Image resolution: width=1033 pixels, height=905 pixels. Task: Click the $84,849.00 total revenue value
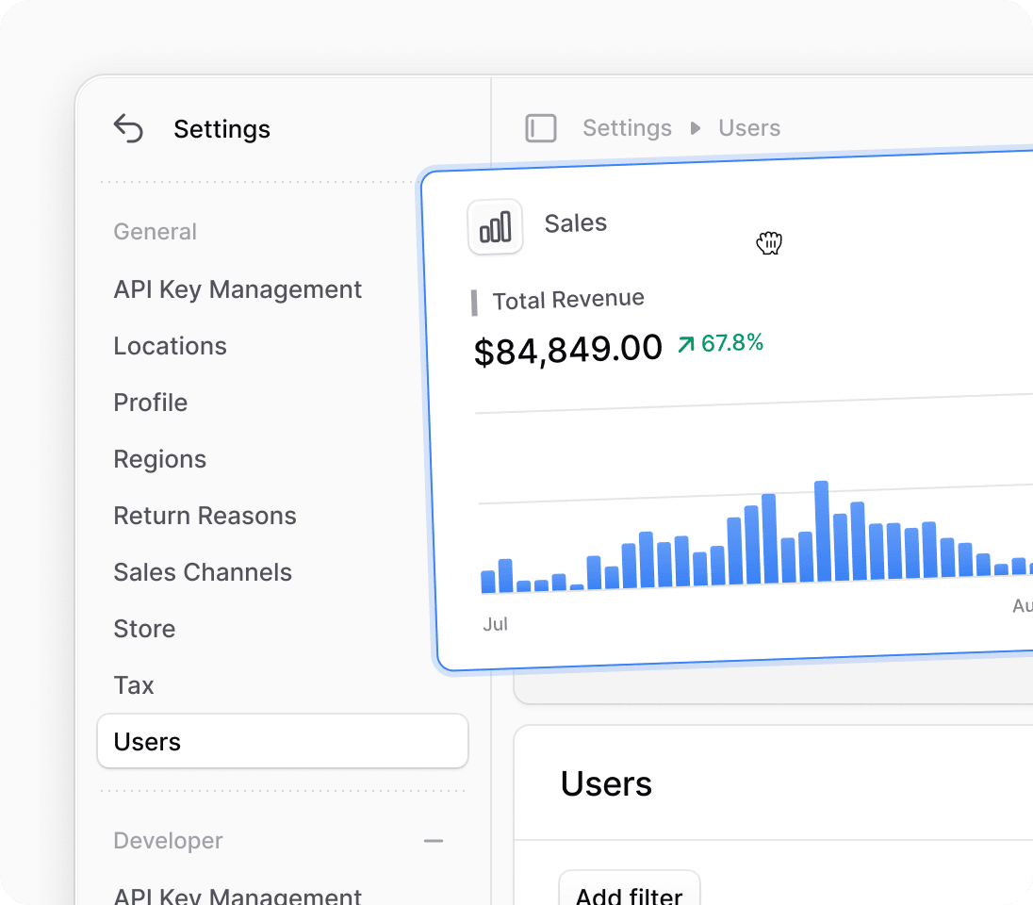567,350
